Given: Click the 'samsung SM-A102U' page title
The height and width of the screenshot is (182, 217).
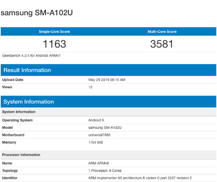Looking at the screenshot, I should coord(37,13).
